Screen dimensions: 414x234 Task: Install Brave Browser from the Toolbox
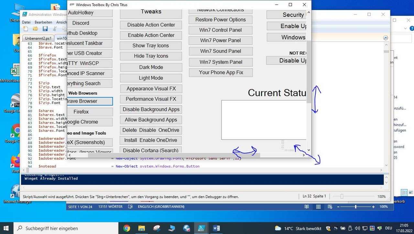pyautogui.click(x=90, y=101)
